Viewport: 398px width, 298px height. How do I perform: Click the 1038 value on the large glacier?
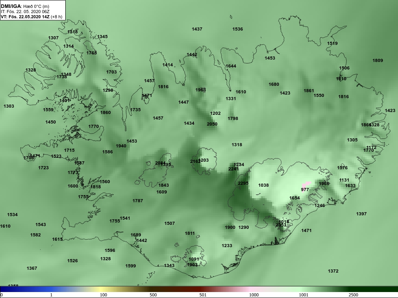[x=263, y=186]
